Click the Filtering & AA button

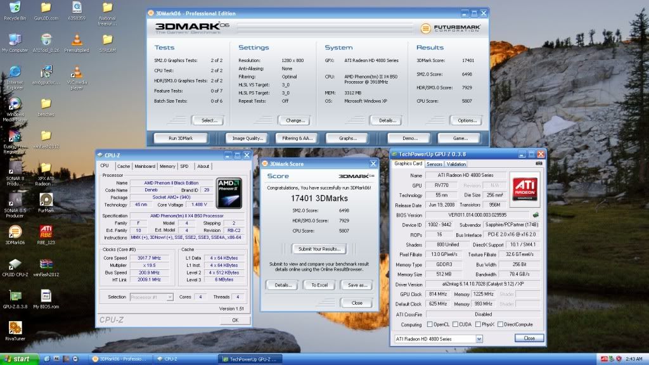[x=297, y=138]
